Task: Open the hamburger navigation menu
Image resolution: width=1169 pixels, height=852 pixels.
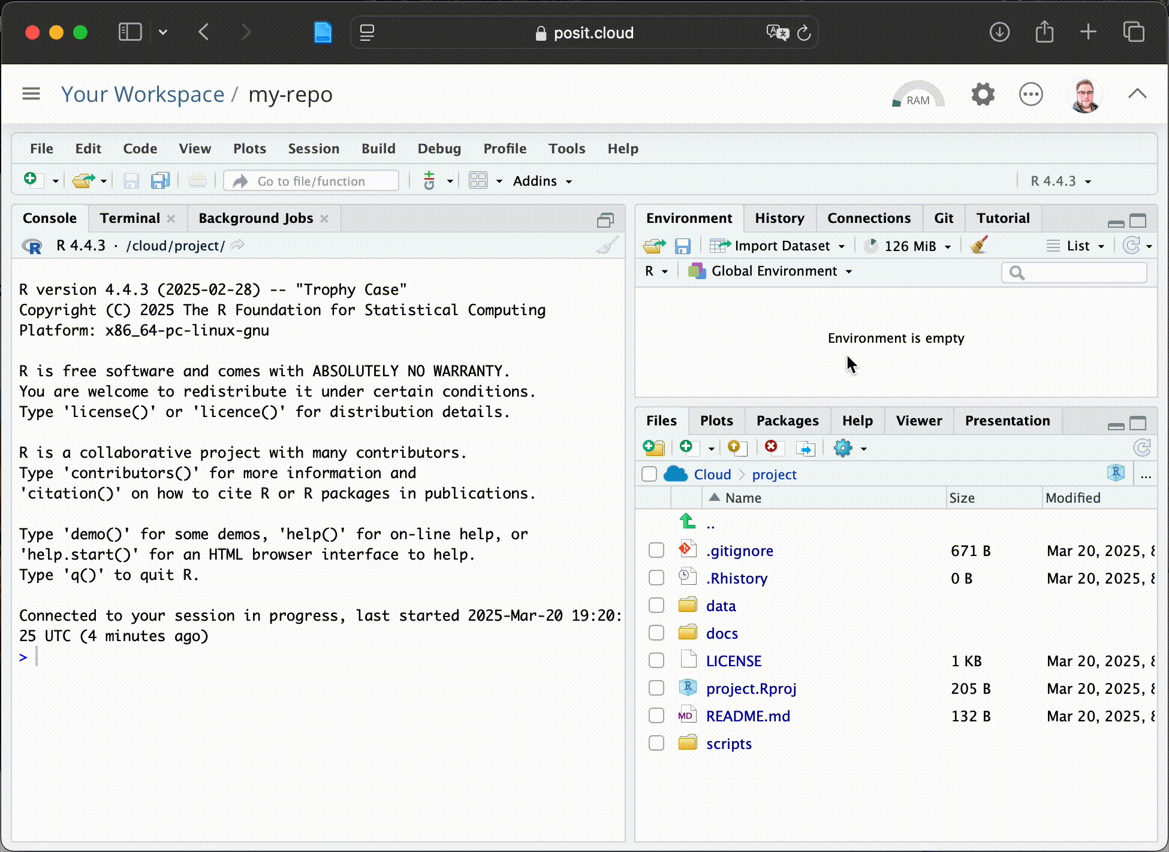Action: [x=31, y=93]
